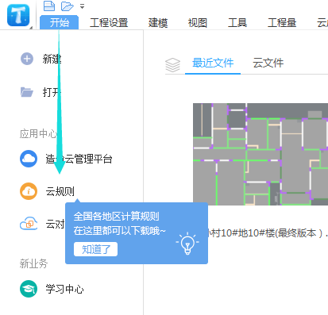
Task: Switch to the 云文件 tab
Action: click(x=268, y=63)
